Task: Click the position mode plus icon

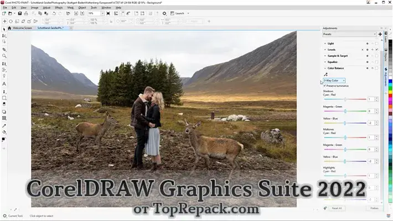Action: 4,22
